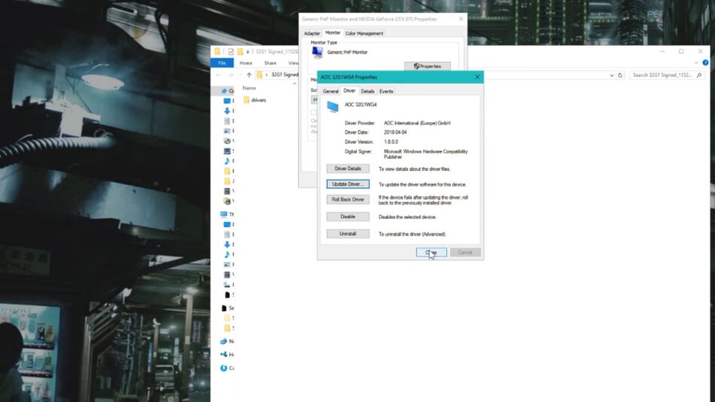Viewport: 715px width, 402px height.
Task: Click the folder icon in the Explorer address bar
Action: [260, 75]
